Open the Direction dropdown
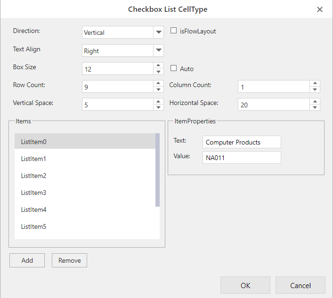This screenshot has width=333, height=298. [x=158, y=32]
